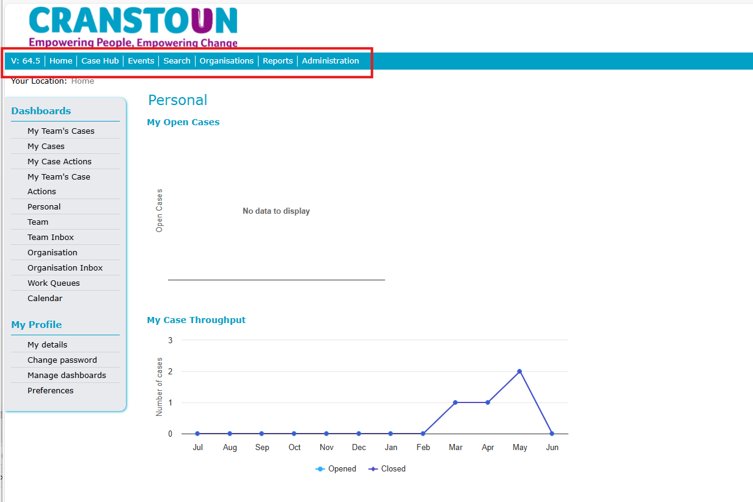This screenshot has width=753, height=502.
Task: Select the Personal dashboard link
Action: coord(44,206)
